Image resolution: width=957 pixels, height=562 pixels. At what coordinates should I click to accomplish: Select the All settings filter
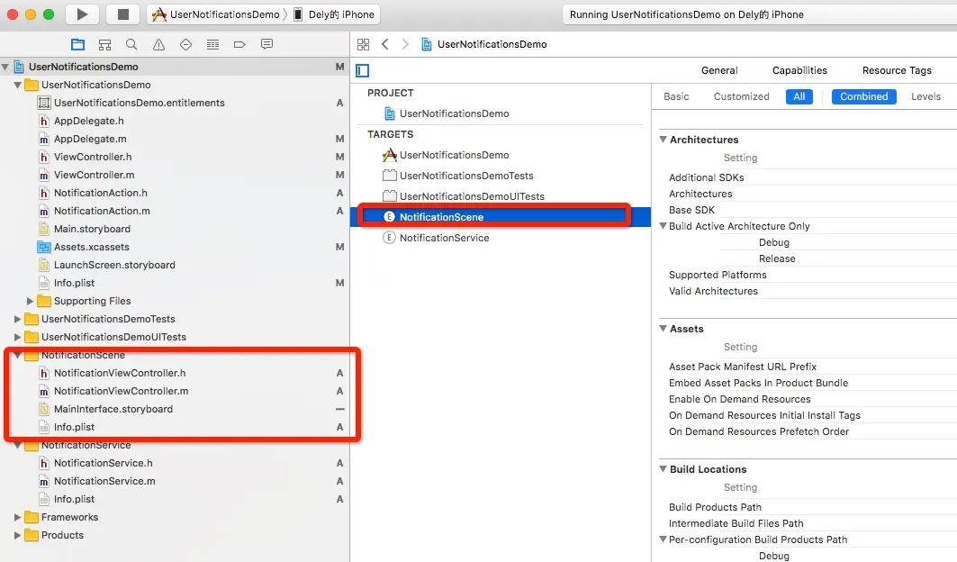(x=799, y=96)
